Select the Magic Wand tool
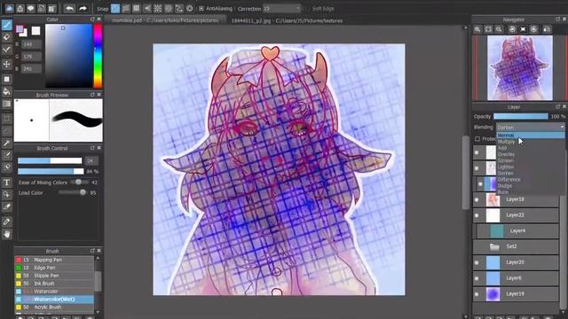 pyautogui.click(x=6, y=144)
